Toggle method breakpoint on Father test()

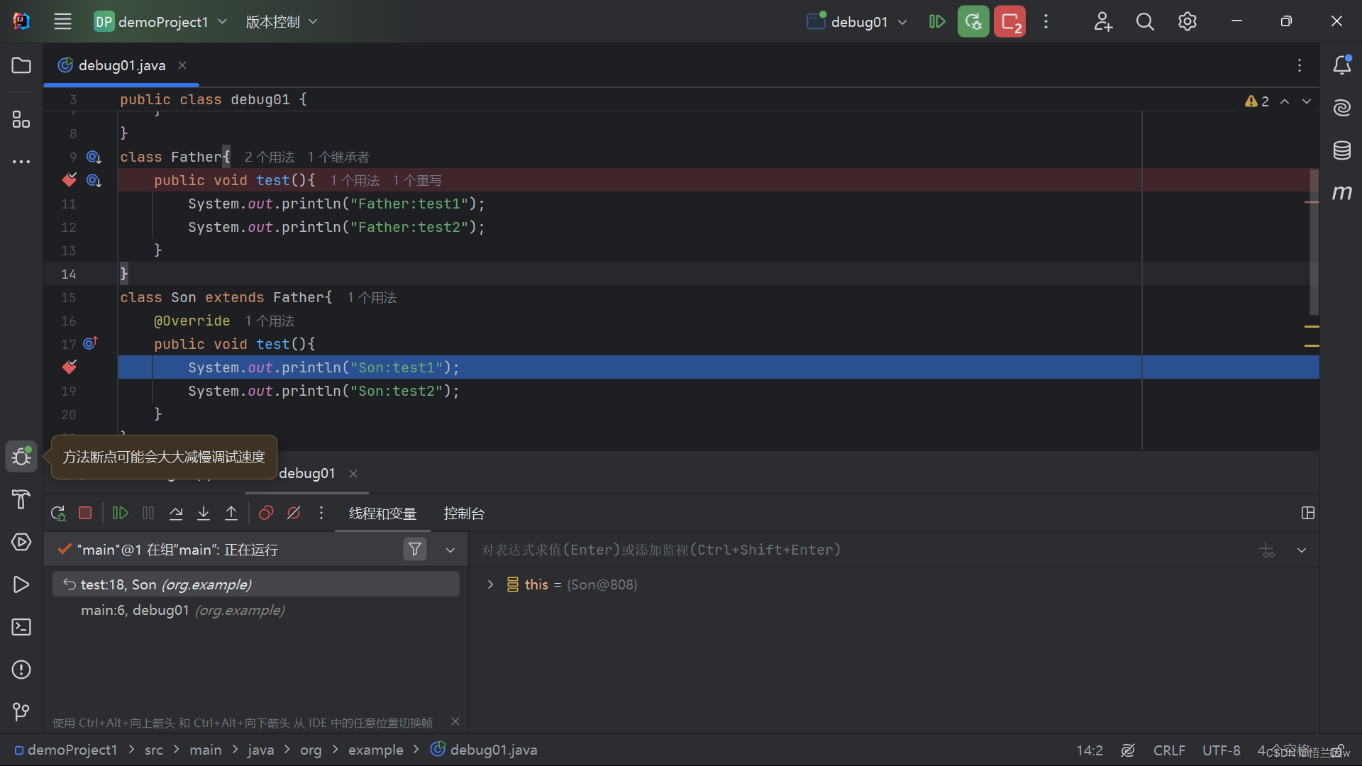(x=69, y=180)
